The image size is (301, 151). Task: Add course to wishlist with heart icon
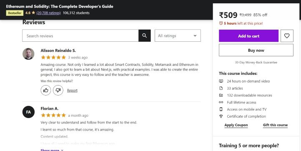[287, 36]
